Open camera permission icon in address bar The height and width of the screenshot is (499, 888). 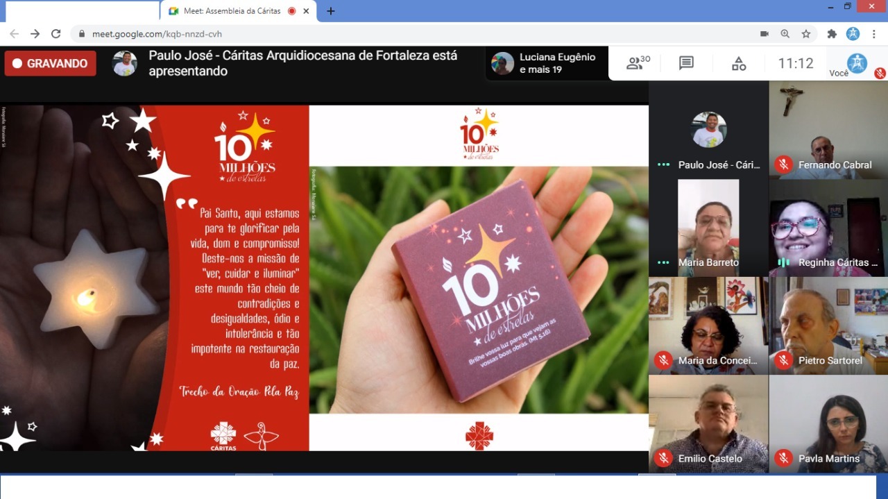765,34
